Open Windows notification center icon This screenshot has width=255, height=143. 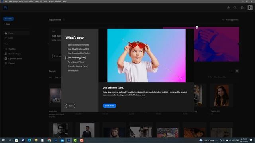click(251, 140)
